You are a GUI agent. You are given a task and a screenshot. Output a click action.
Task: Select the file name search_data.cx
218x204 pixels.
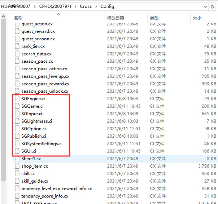click(x=36, y=54)
